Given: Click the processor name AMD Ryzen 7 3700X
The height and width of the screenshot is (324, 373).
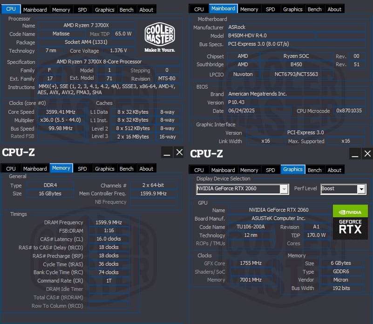Looking at the screenshot, I should coord(86,25).
